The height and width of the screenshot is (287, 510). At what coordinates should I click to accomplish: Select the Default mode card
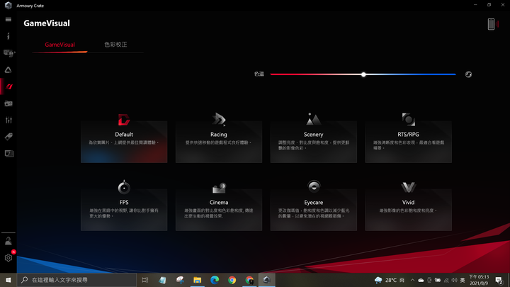pos(124,142)
